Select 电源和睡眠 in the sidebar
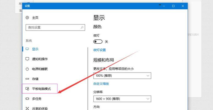 40,69
